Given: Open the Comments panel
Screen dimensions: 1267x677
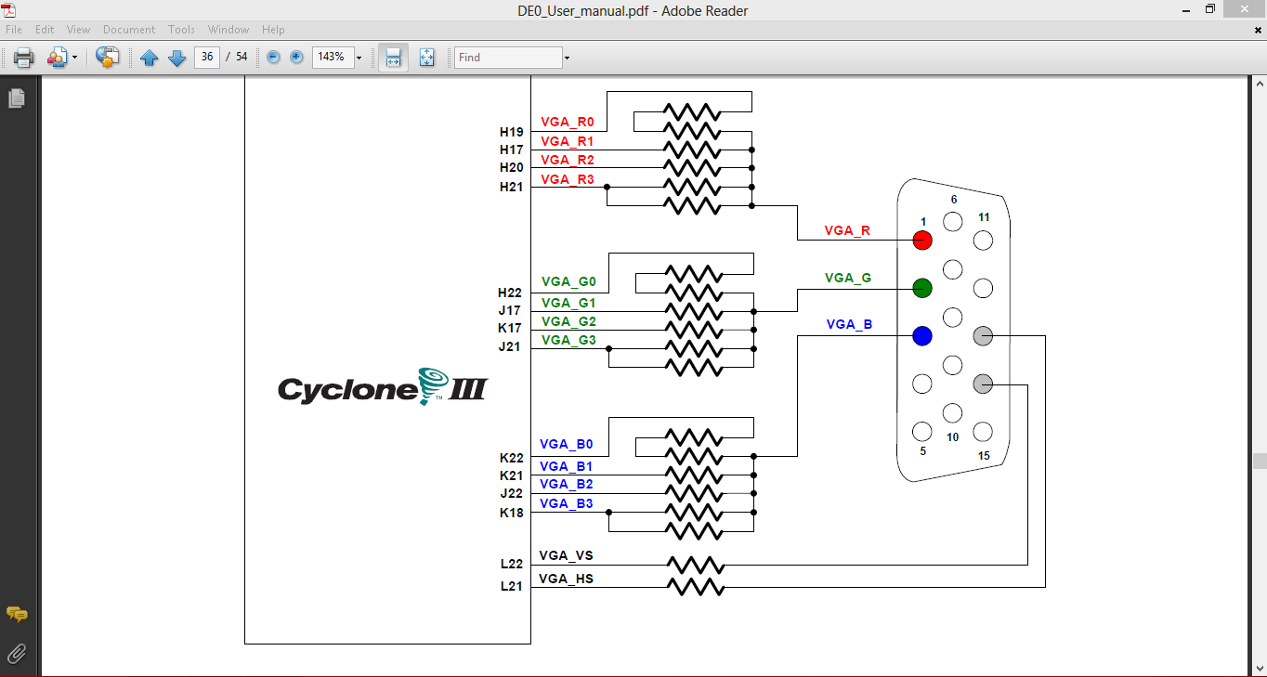Looking at the screenshot, I should point(16,614).
